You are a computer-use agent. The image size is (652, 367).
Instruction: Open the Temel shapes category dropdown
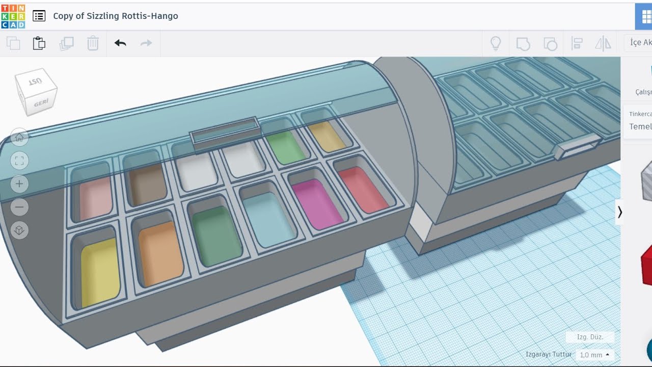coord(638,121)
